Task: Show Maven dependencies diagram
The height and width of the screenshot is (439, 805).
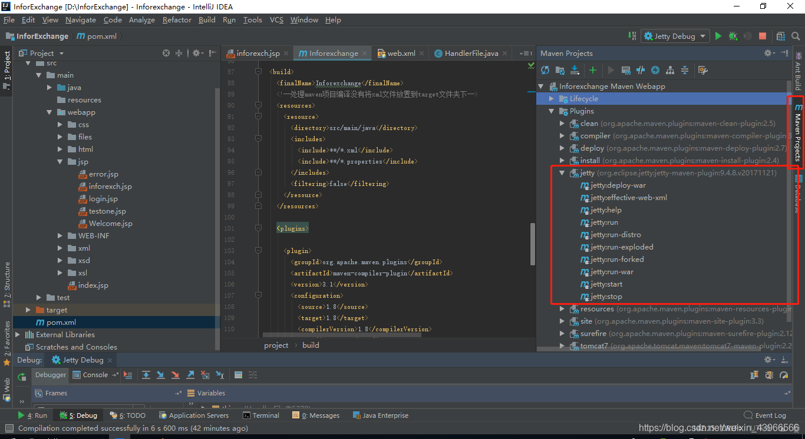Action: tap(670, 70)
